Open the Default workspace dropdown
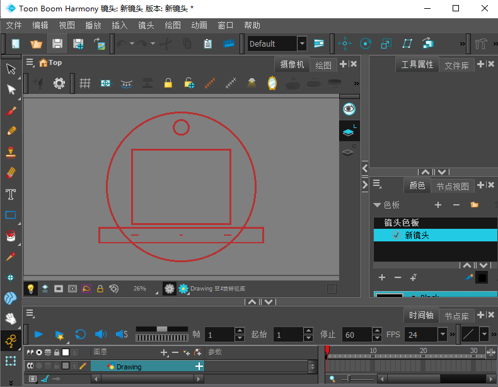 pyautogui.click(x=302, y=43)
